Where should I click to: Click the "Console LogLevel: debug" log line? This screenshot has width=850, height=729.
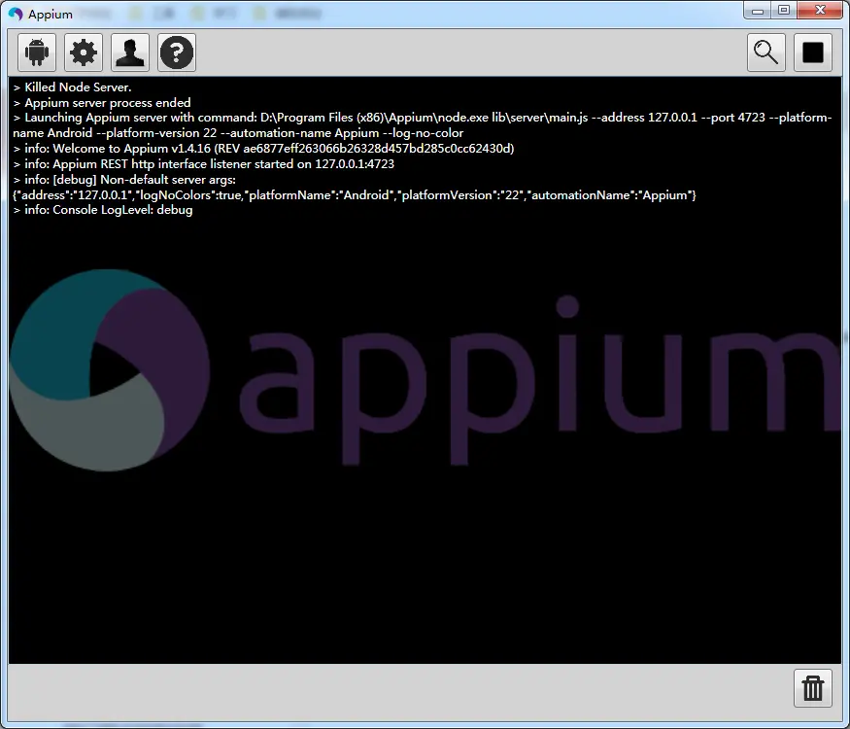point(103,210)
